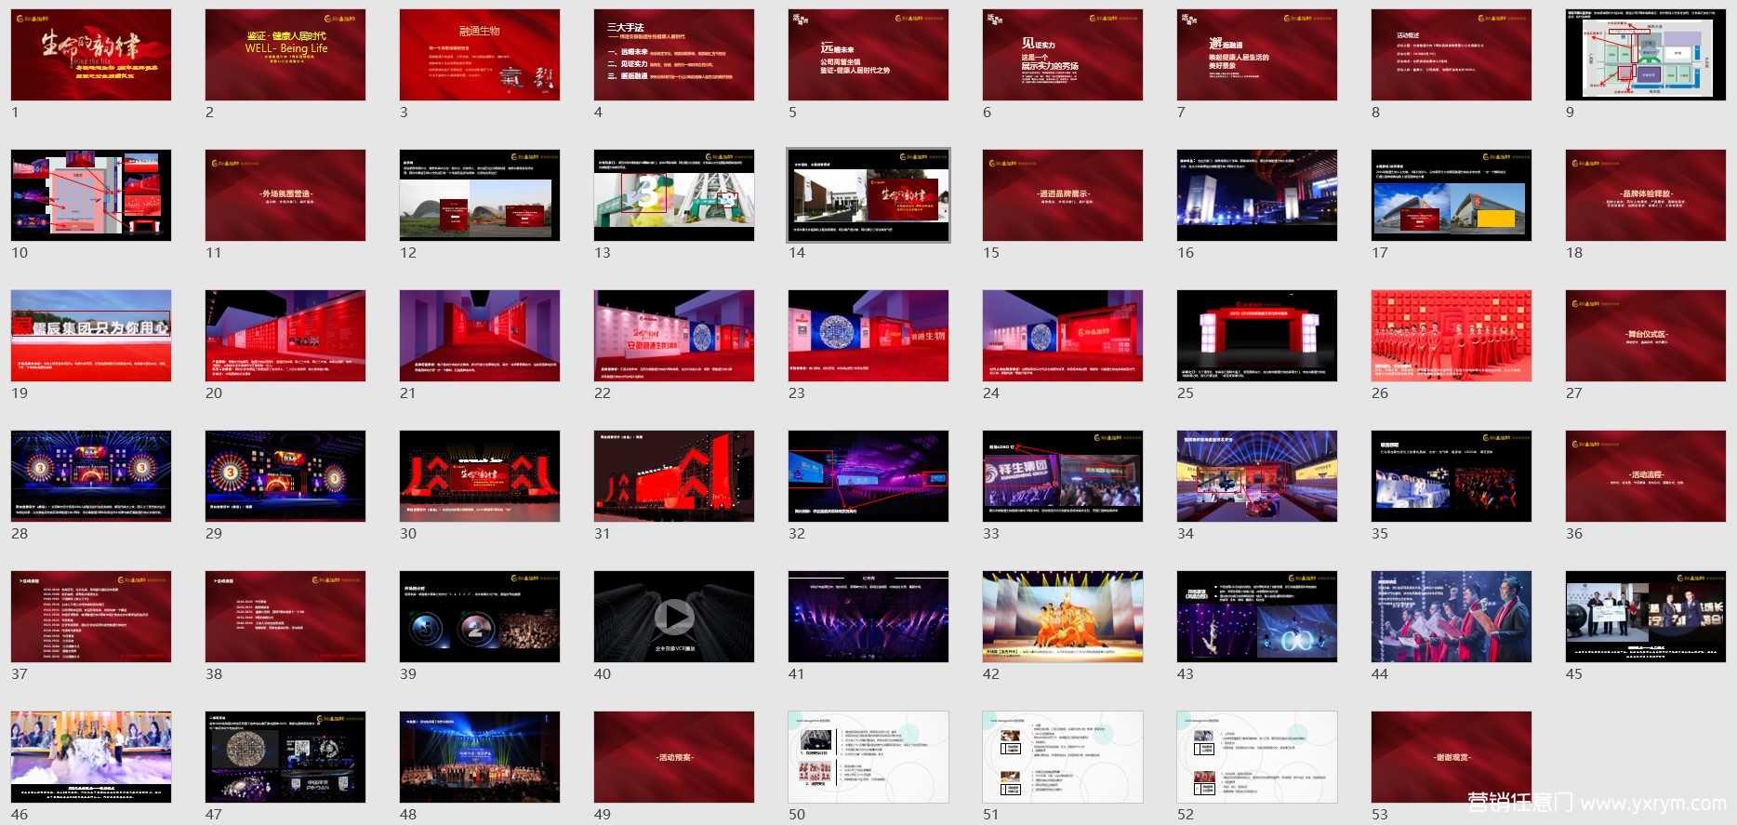1737x825 pixels.
Task: Open slide 53 '谢谢观赏' closing thumbnail
Action: (x=1452, y=757)
